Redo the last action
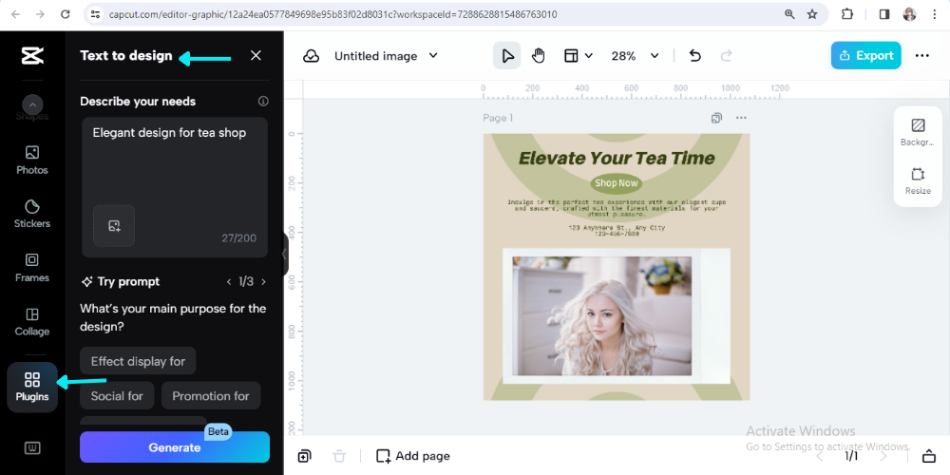 (727, 56)
